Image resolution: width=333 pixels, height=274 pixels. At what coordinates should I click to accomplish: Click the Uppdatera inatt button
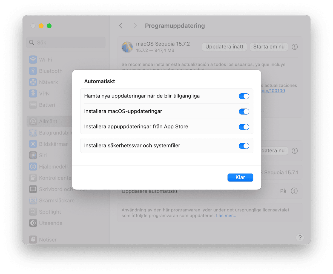click(x=224, y=47)
